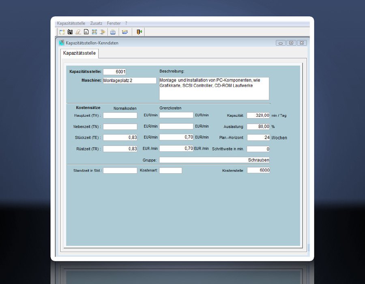
Task: Click the Nebenzeit (TN) Normalkosten field
Action: [120, 127]
